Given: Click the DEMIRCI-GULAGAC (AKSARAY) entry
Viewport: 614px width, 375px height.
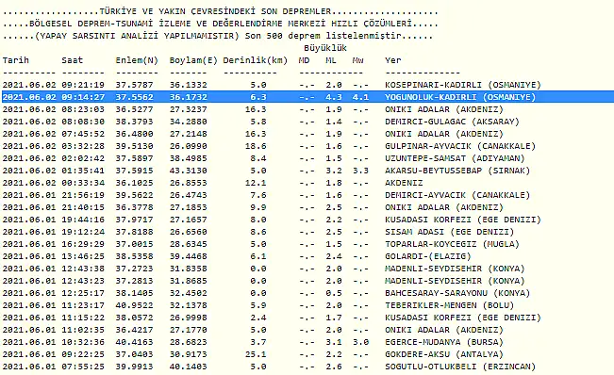Looking at the screenshot, I should (452, 122).
